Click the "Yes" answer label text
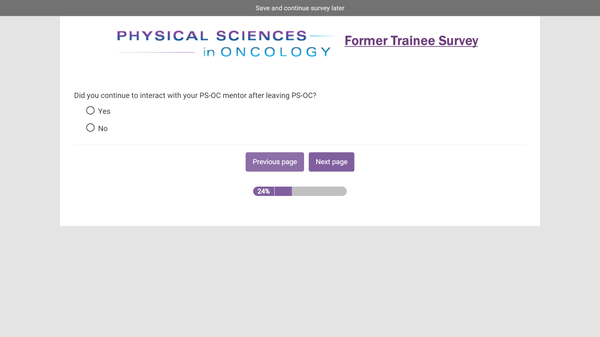Viewport: 600px width, 337px height. click(x=104, y=111)
